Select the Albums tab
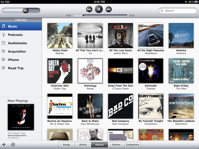 [99, 145]
